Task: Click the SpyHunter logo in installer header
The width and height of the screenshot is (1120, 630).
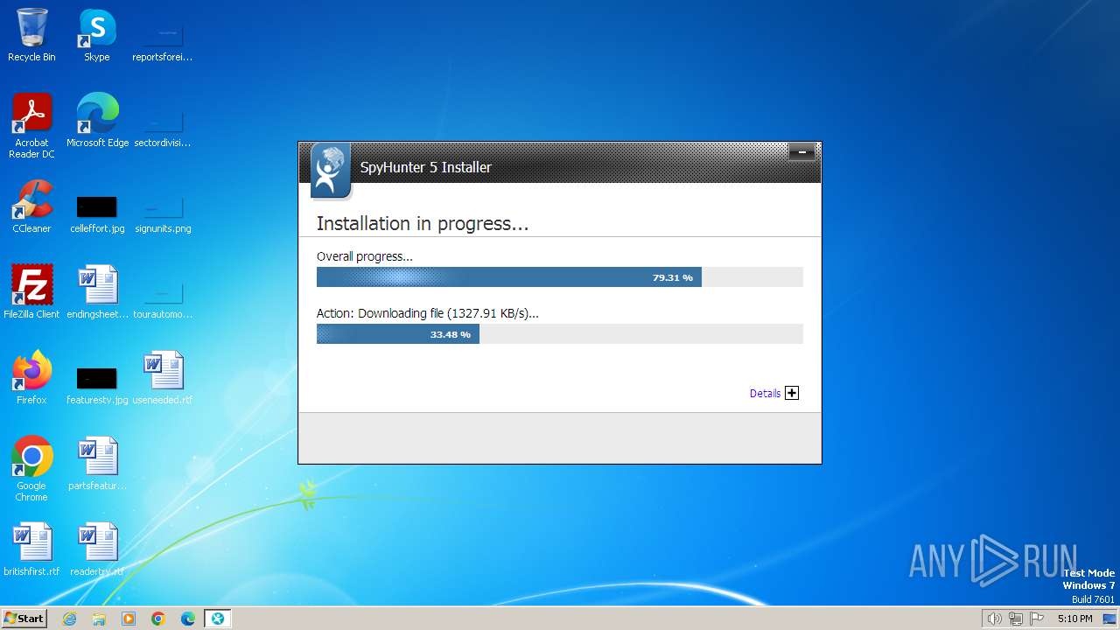Action: tap(331, 171)
